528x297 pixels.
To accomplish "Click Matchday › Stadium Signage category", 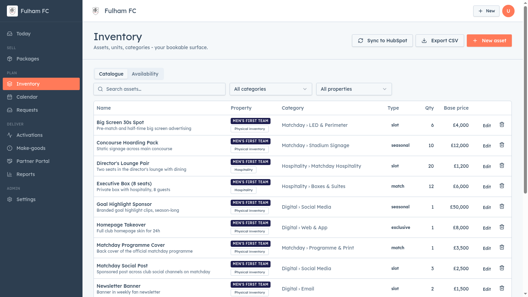I will [x=316, y=145].
